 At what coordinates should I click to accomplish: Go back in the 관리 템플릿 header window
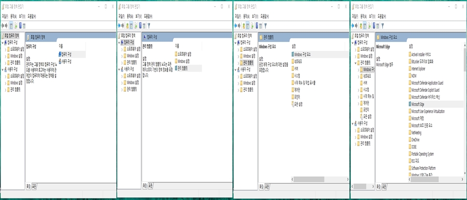[x=236, y=25]
